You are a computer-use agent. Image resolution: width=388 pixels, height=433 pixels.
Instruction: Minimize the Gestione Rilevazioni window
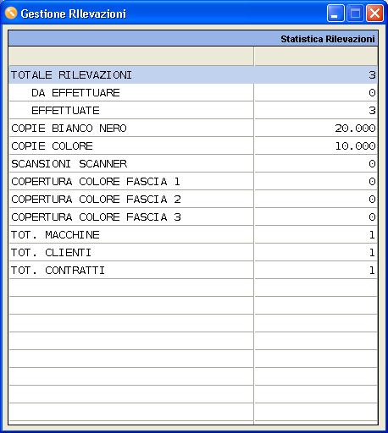point(335,13)
